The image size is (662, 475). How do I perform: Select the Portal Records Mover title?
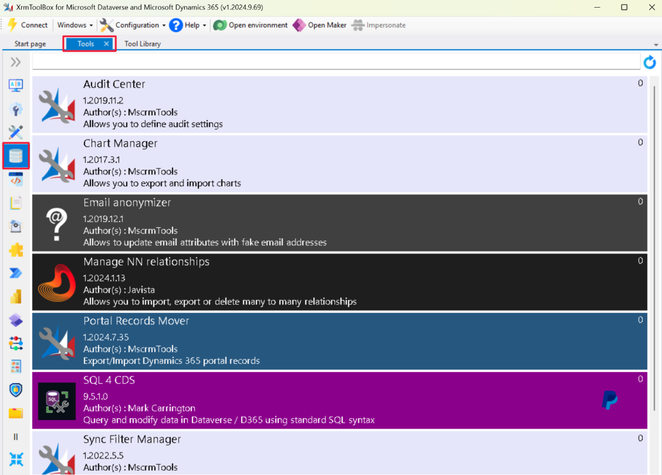(136, 320)
